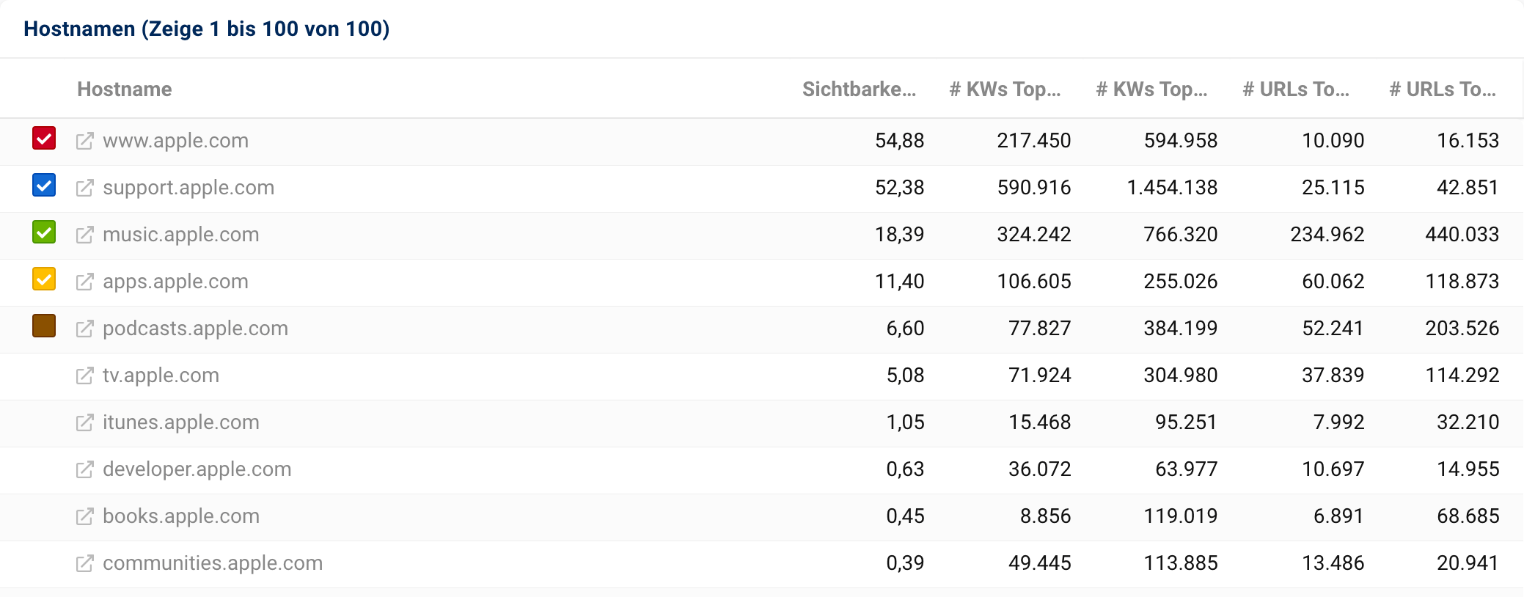This screenshot has width=1524, height=597.
Task: Click the first # URLs To... column header
Action: tap(1296, 89)
